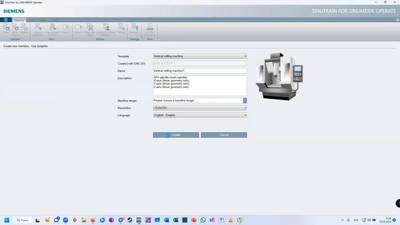
Task: Click the Machine image path field
Action: pyautogui.click(x=198, y=101)
